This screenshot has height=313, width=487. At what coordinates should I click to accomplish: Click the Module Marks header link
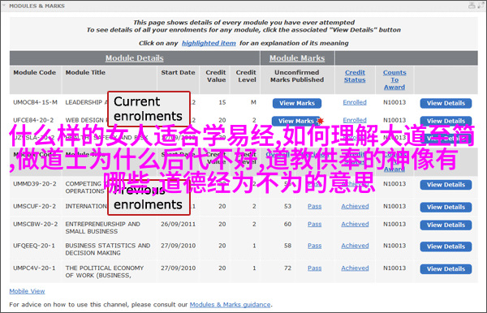[297, 58]
